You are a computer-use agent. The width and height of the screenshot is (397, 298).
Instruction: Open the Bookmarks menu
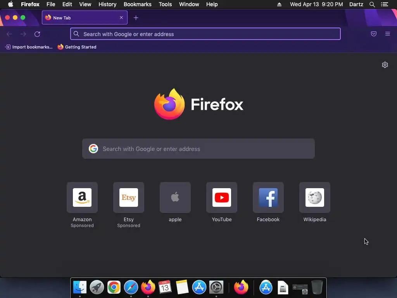click(138, 4)
